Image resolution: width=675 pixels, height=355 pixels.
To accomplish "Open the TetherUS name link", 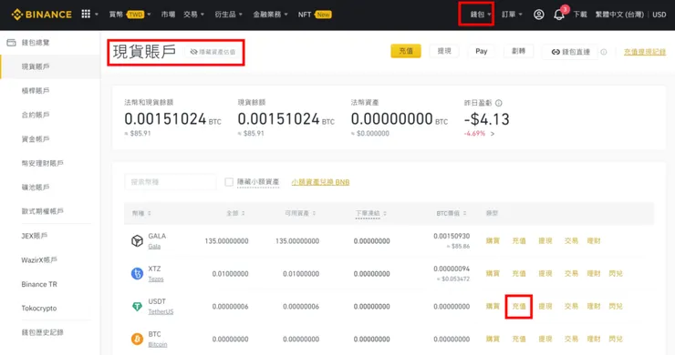I will tap(161, 311).
